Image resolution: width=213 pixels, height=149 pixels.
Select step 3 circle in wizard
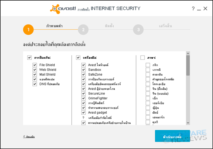pos(138,29)
